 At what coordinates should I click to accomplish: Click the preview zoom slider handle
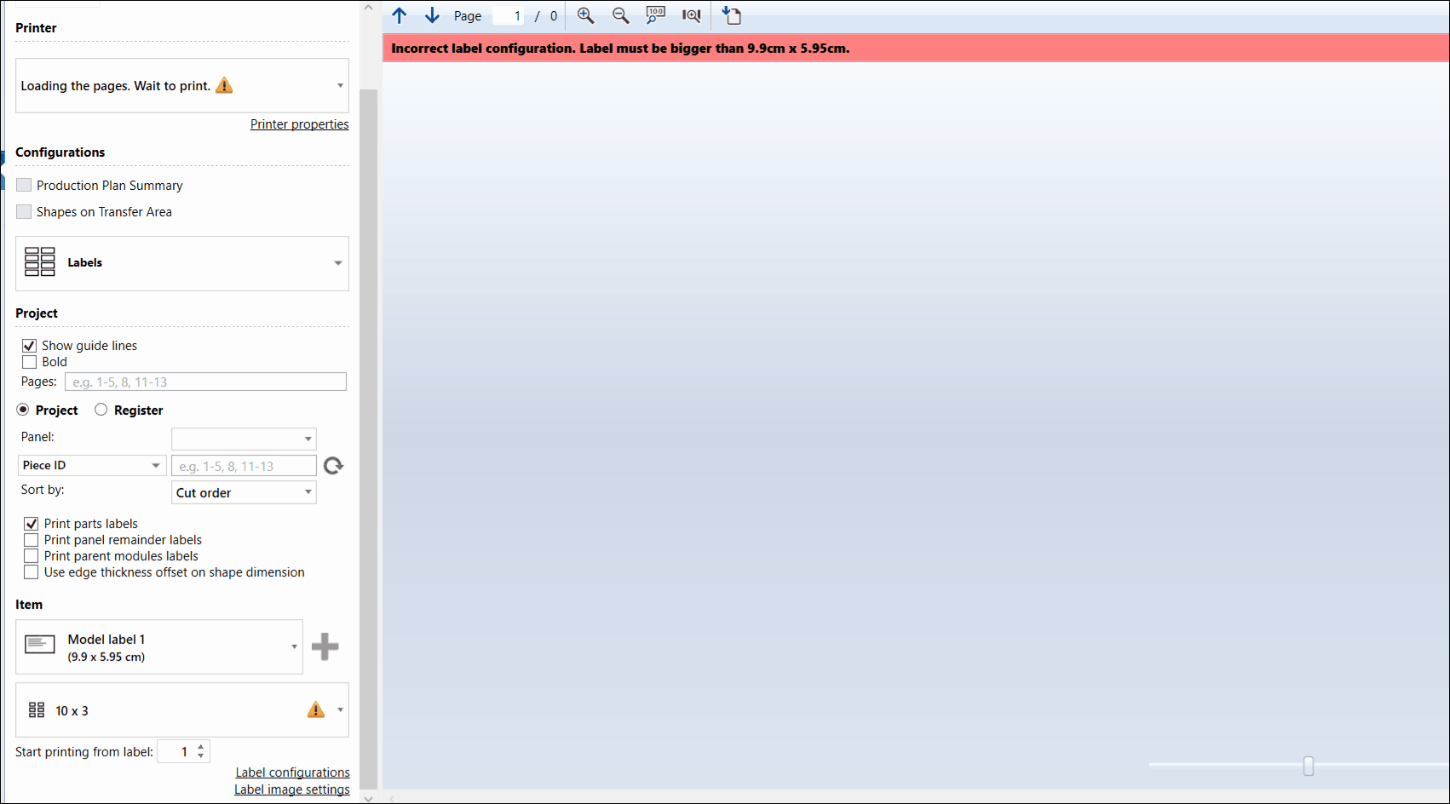coord(1309,766)
